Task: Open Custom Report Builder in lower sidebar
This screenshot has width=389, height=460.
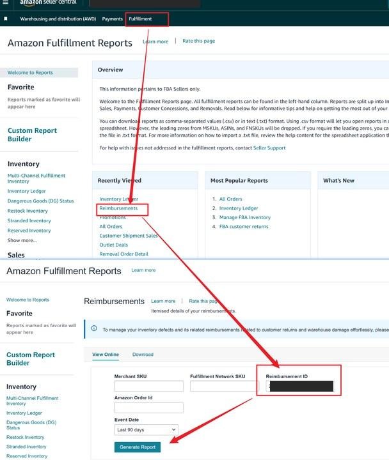Action: (31, 359)
